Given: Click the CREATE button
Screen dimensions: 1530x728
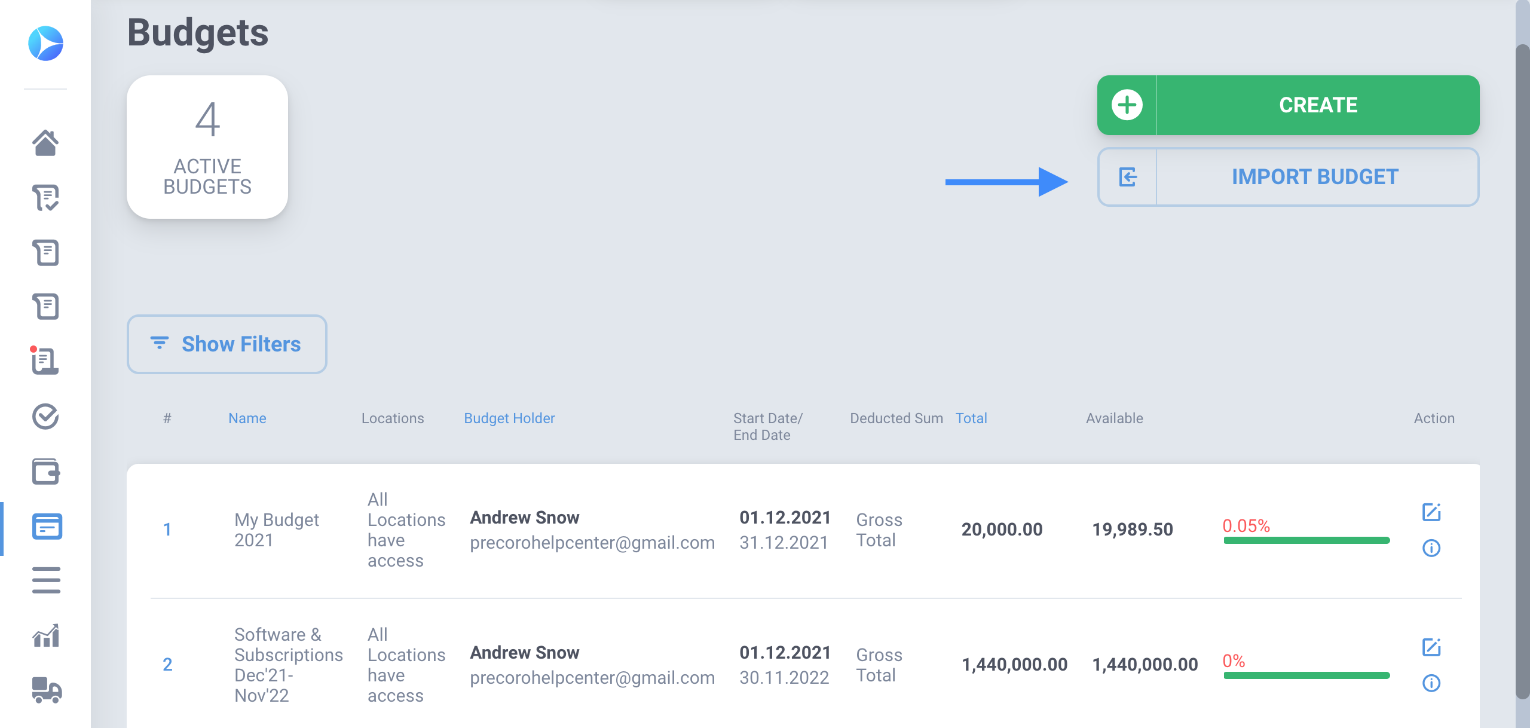Looking at the screenshot, I should [x=1288, y=105].
